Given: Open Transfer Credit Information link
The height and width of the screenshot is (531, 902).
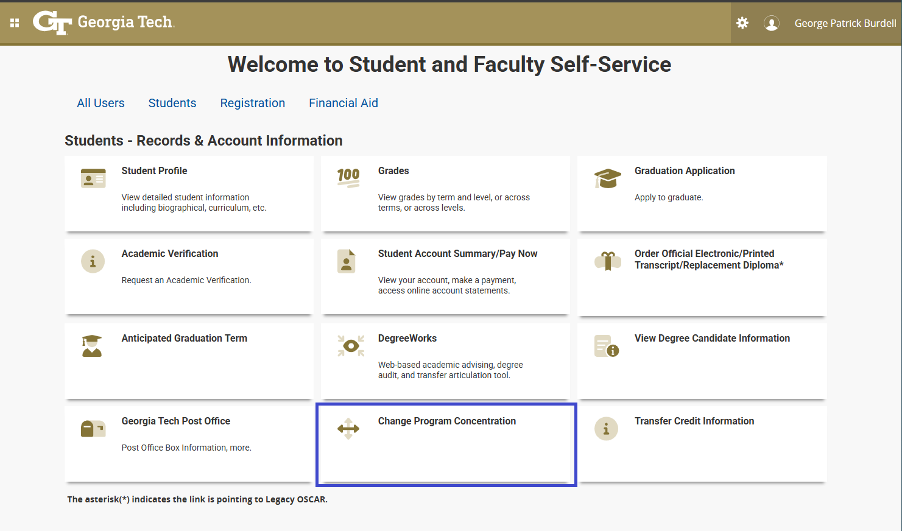Looking at the screenshot, I should point(694,421).
